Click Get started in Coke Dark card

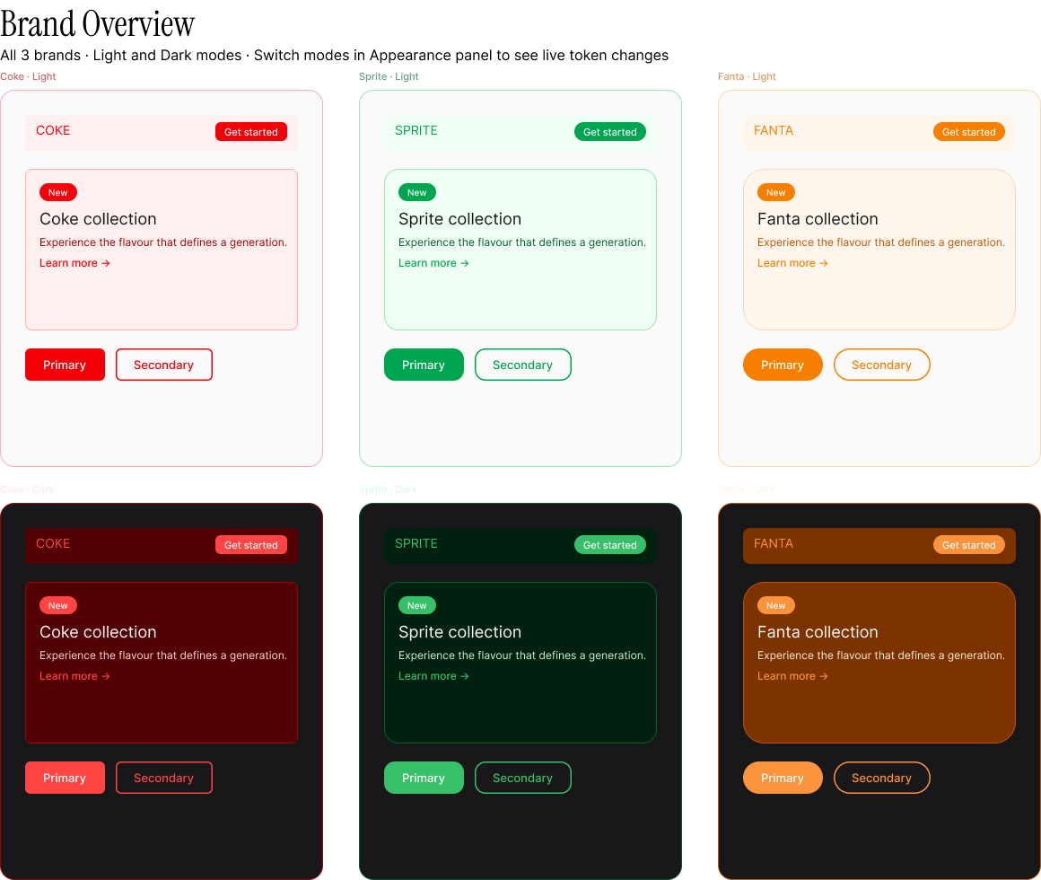251,544
